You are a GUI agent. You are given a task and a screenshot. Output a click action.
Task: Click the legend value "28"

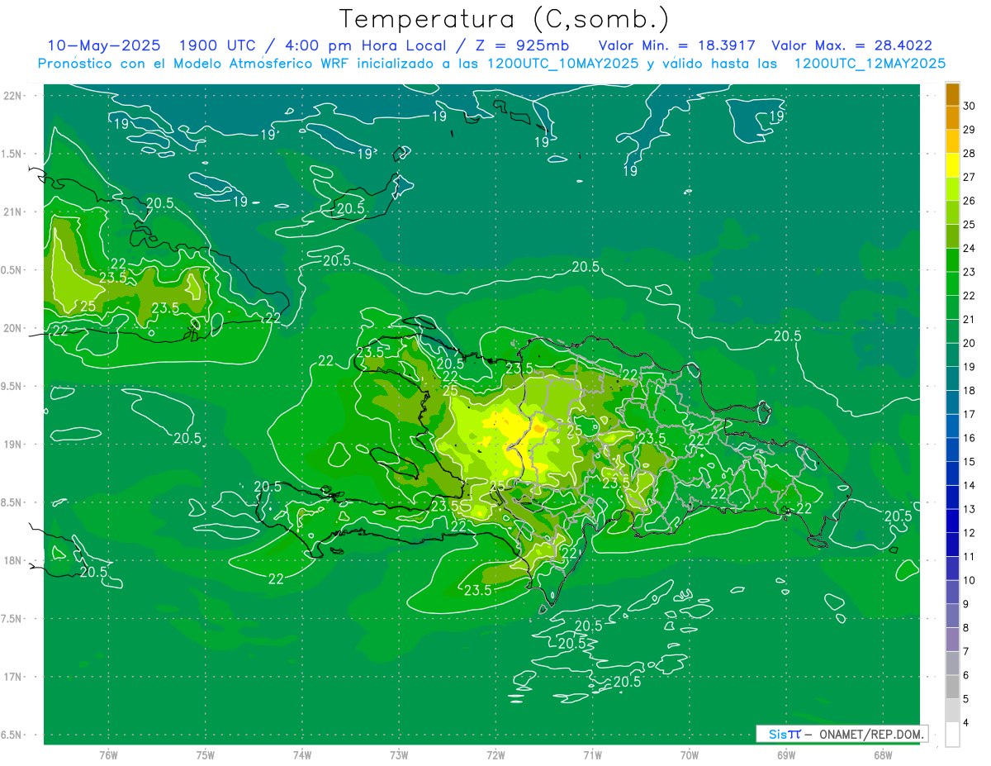click(x=970, y=153)
